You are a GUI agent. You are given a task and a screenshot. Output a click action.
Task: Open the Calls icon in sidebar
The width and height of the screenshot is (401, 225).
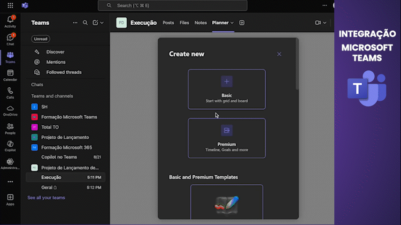click(10, 92)
